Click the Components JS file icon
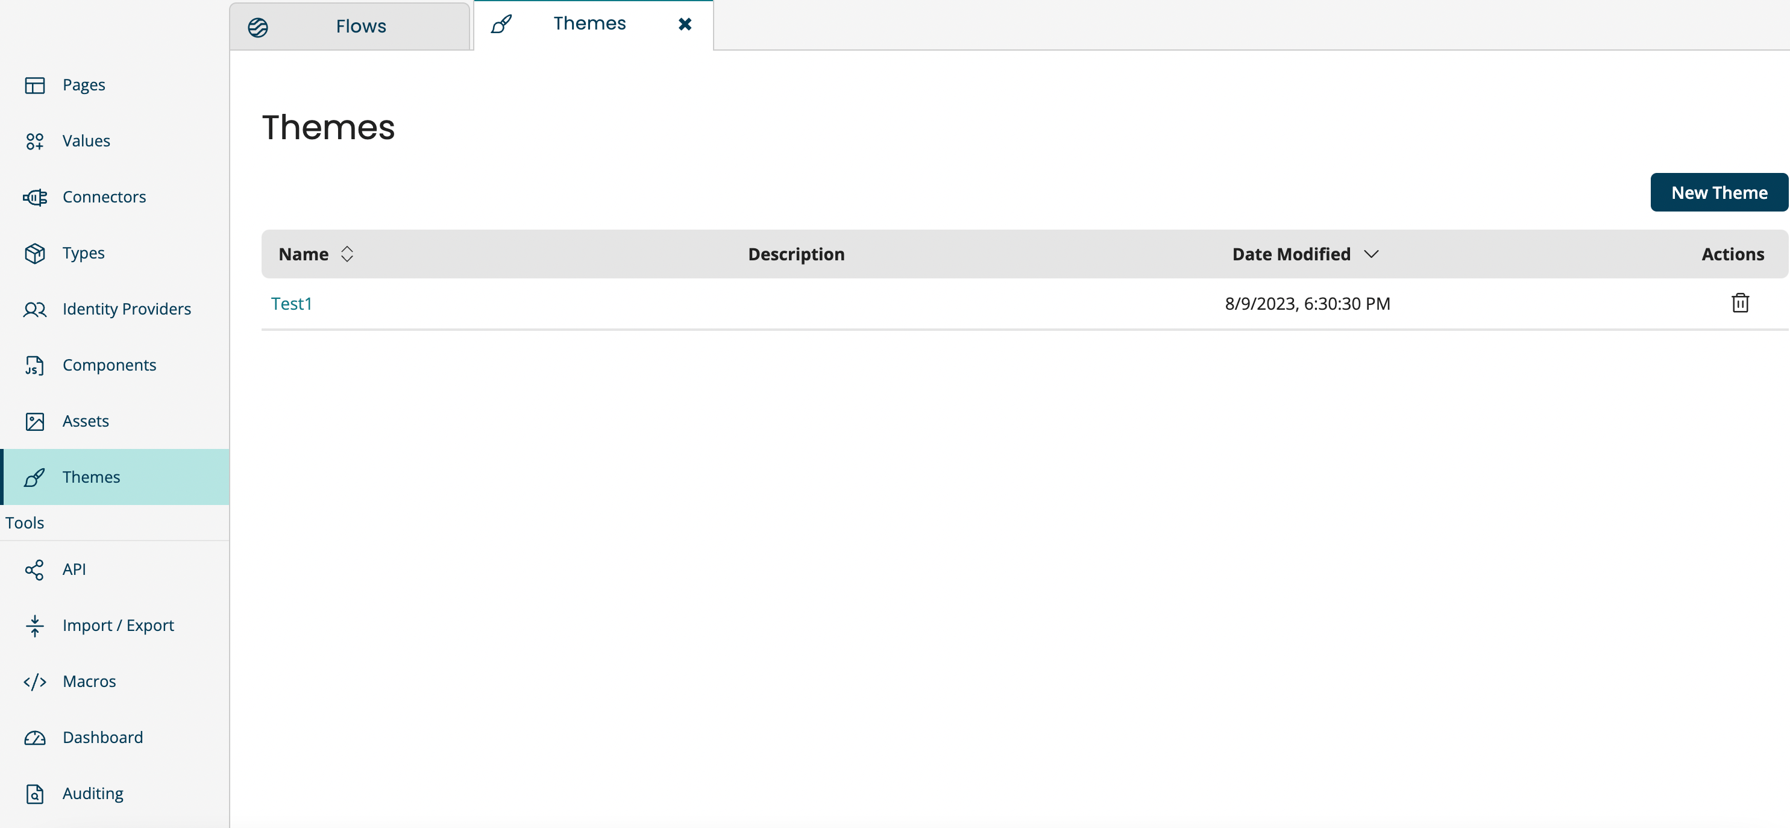The width and height of the screenshot is (1790, 828). (x=35, y=365)
